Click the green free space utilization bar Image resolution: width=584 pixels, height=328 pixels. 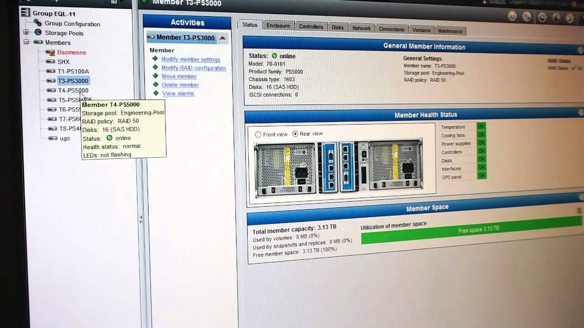pos(472,231)
